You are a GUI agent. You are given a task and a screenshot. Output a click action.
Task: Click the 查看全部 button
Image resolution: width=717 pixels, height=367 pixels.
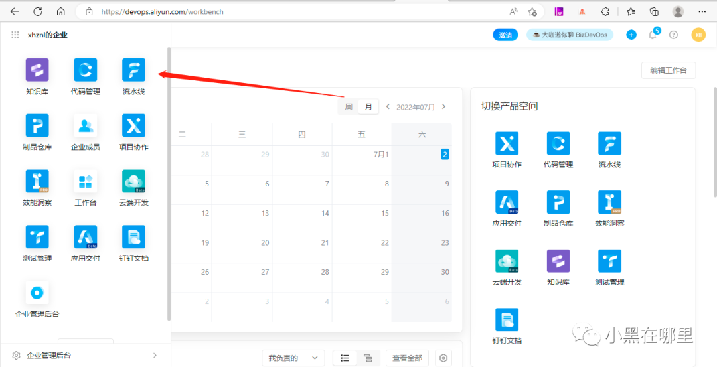click(x=407, y=358)
